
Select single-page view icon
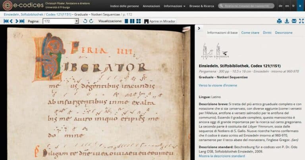click(126, 21)
